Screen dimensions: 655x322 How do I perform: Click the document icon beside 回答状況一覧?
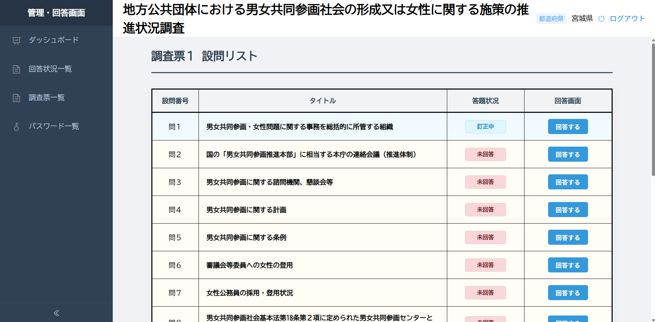coord(16,69)
